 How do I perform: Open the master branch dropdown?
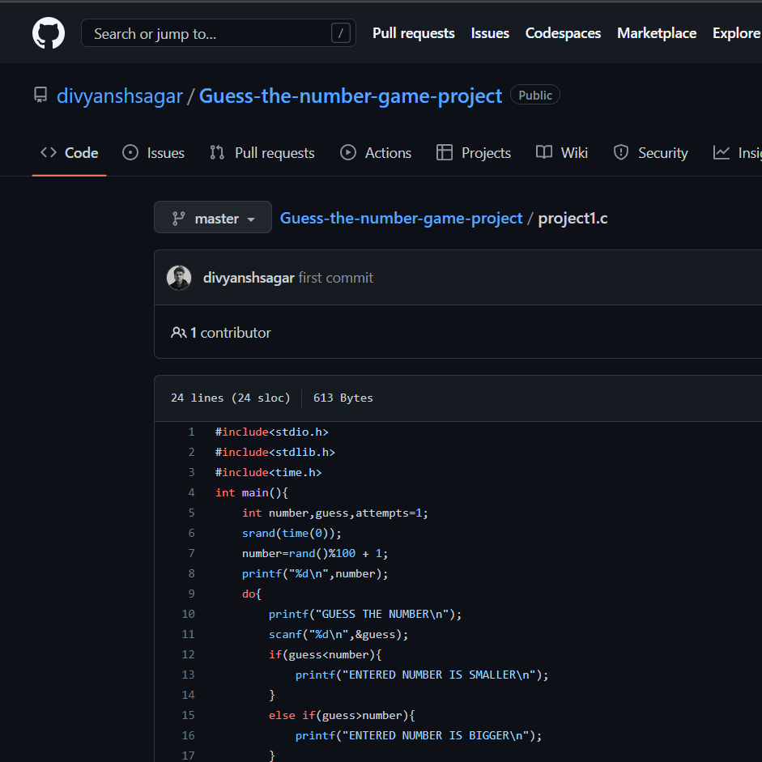tap(213, 217)
